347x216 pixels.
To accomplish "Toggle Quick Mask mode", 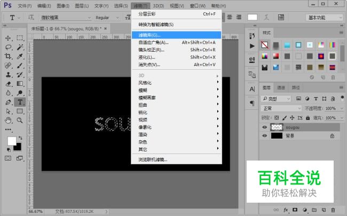I will [x=8, y=158].
